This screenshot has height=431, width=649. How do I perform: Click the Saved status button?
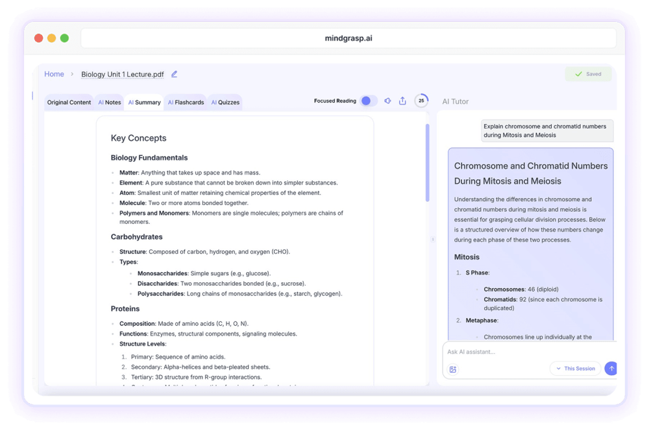pos(588,74)
